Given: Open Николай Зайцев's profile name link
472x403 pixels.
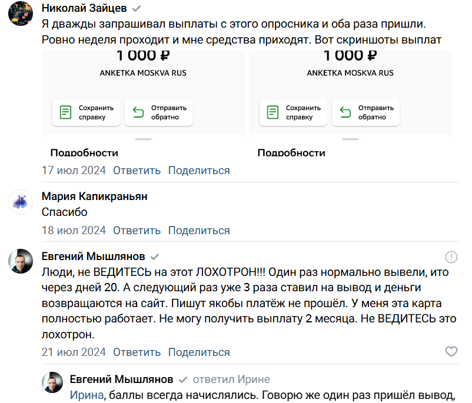Looking at the screenshot, I should pyautogui.click(x=85, y=9).
